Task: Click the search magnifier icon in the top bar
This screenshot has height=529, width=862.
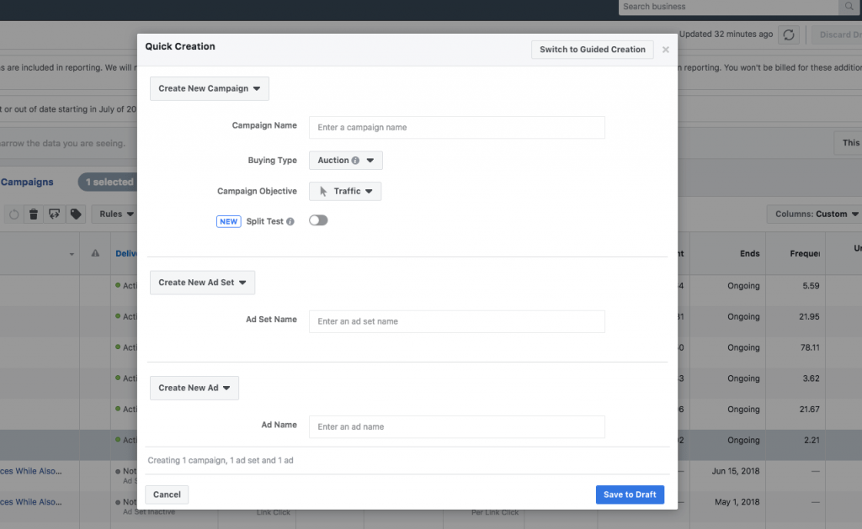Action: (x=849, y=7)
